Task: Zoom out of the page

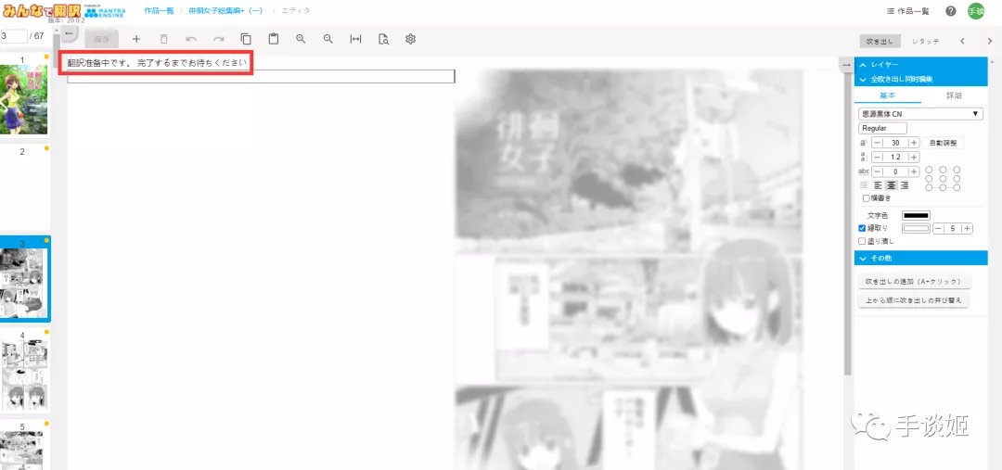Action: click(328, 39)
